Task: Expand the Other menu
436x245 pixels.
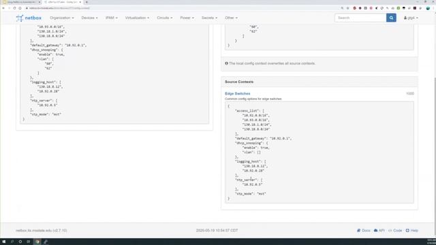Action: click(x=231, y=18)
